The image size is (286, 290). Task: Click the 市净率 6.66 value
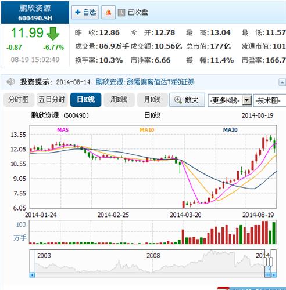pyautogui.click(x=162, y=60)
